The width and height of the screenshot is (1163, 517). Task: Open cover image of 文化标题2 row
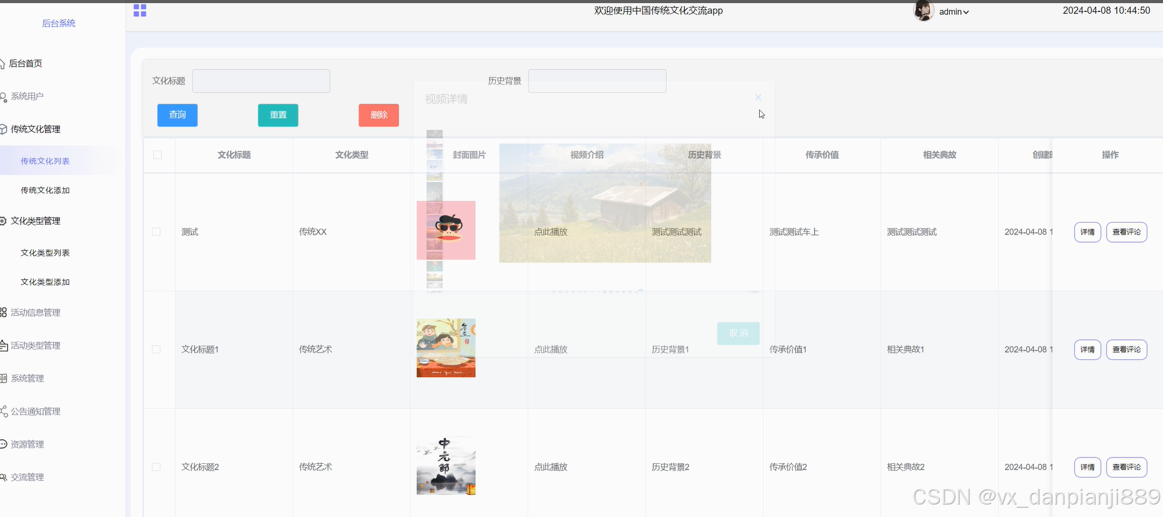pyautogui.click(x=446, y=466)
